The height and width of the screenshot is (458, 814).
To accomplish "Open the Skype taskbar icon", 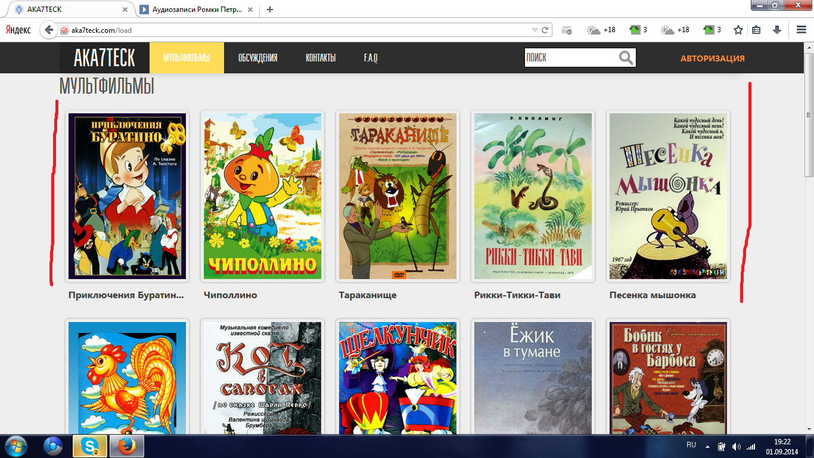I will pyautogui.click(x=90, y=446).
